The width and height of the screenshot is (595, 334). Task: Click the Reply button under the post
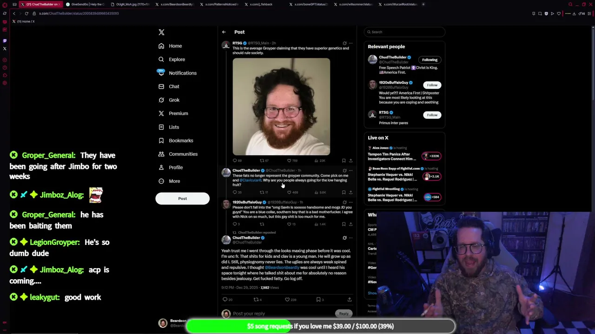tap(344, 314)
